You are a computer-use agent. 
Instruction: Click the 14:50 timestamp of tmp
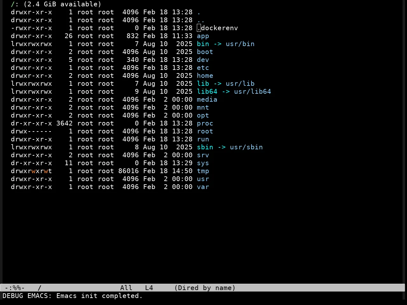point(182,171)
